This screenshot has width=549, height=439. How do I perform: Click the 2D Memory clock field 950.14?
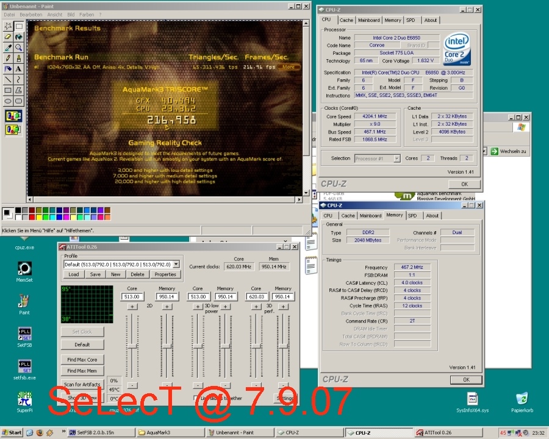[x=167, y=296]
